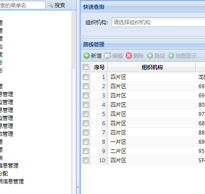Click the 搜索 button label

coord(60,5)
